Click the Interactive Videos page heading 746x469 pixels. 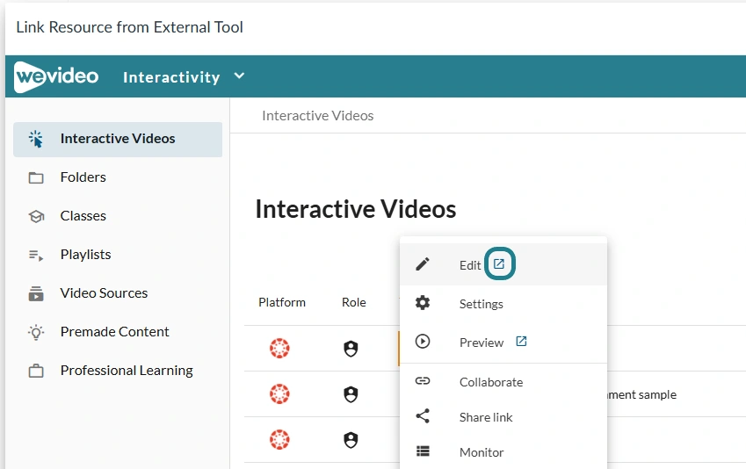coord(355,209)
